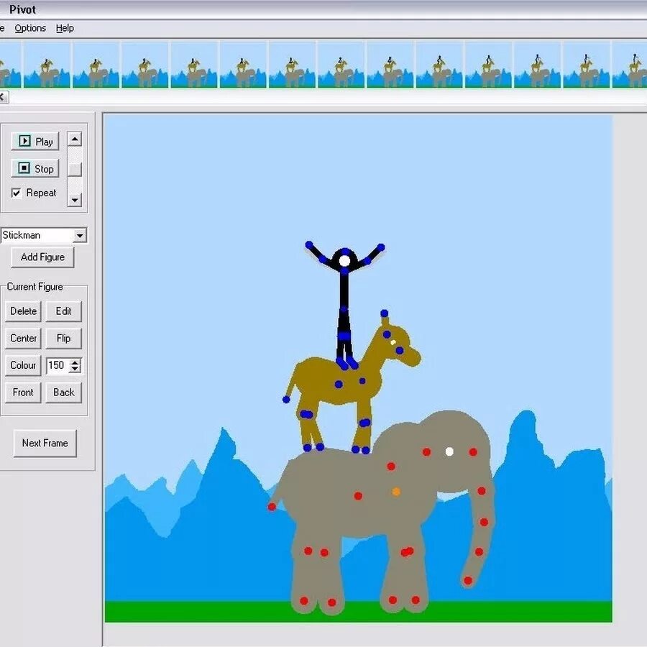
Task: Halt playback with the Stop button
Action: click(x=35, y=168)
